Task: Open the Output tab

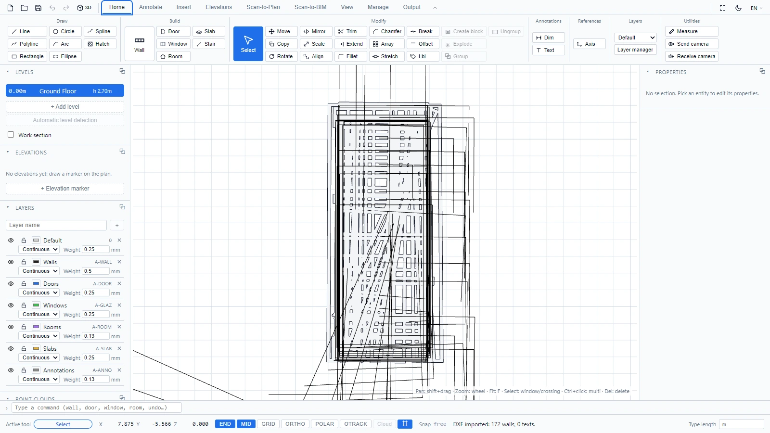Action: (x=411, y=7)
